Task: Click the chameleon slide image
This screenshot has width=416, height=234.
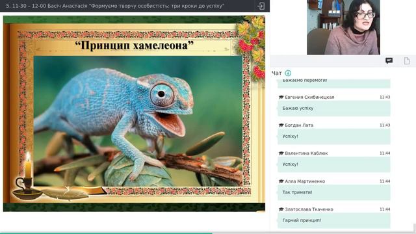Action: tap(138, 121)
